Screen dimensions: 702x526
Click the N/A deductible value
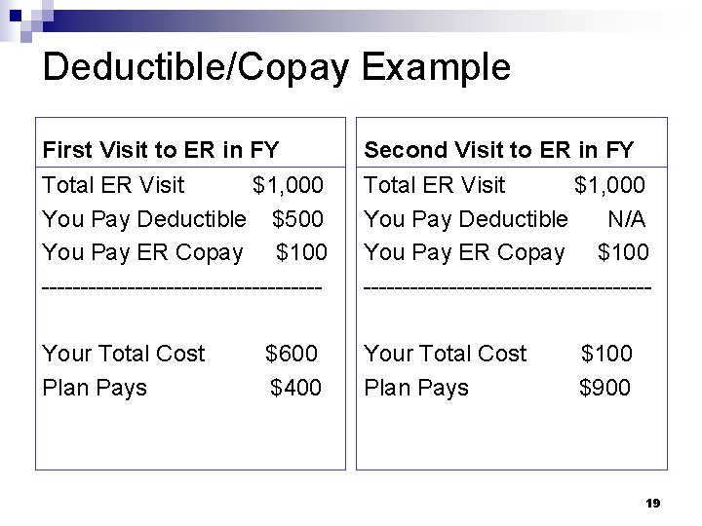(x=626, y=219)
